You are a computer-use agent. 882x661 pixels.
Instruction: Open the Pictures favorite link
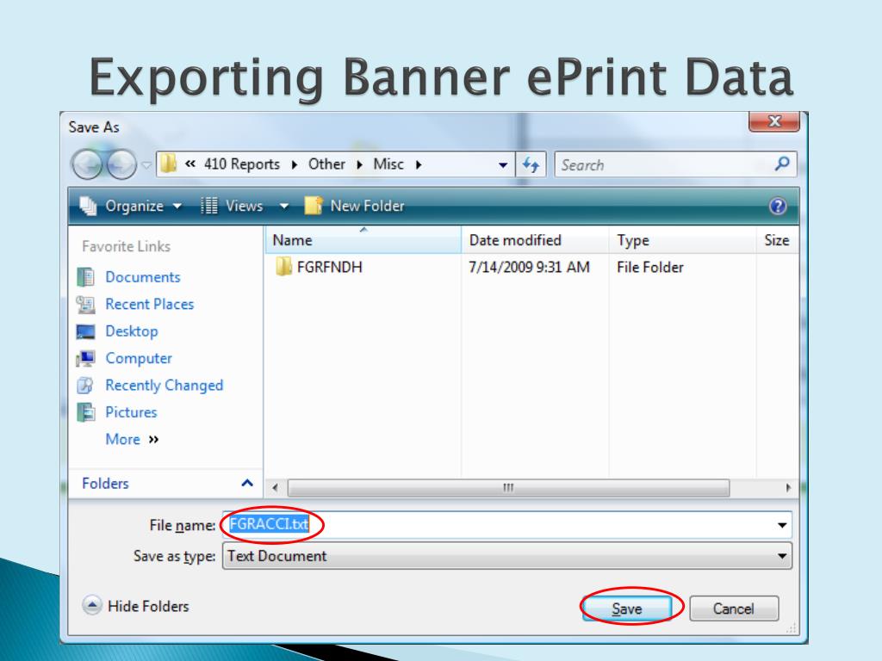[131, 412]
